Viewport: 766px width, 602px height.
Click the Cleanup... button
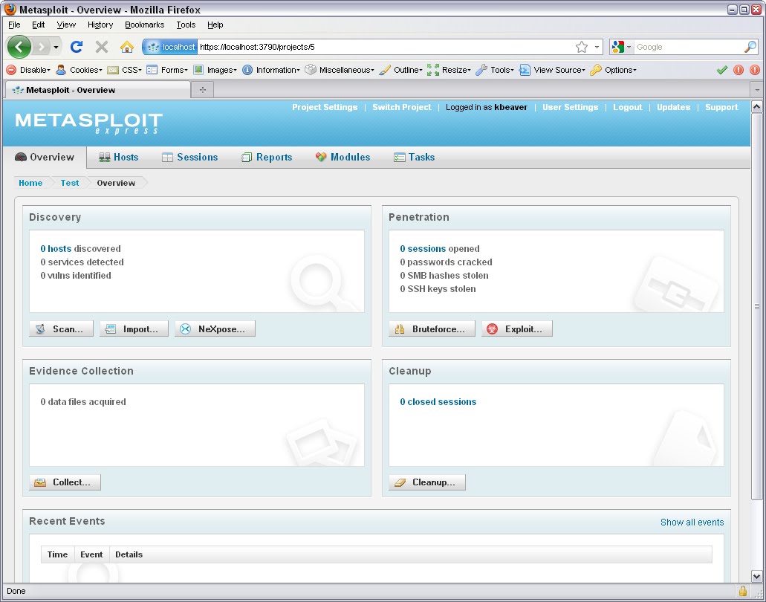pos(427,482)
